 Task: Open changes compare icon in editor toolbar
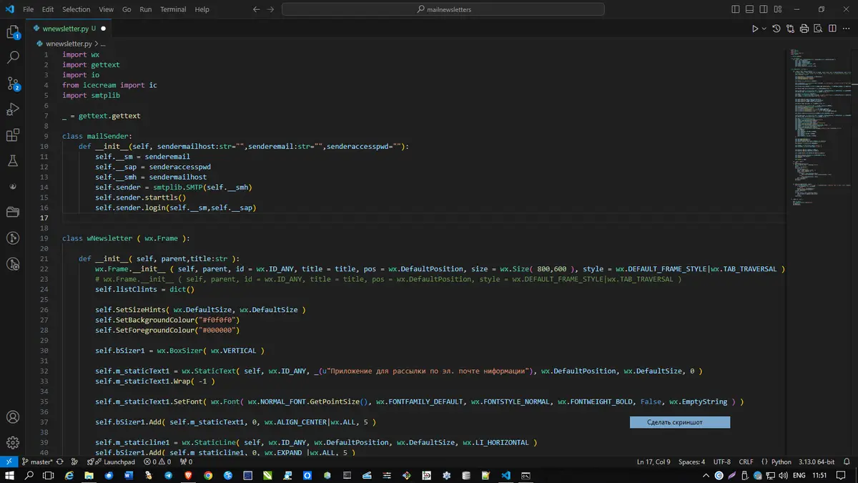[791, 29]
